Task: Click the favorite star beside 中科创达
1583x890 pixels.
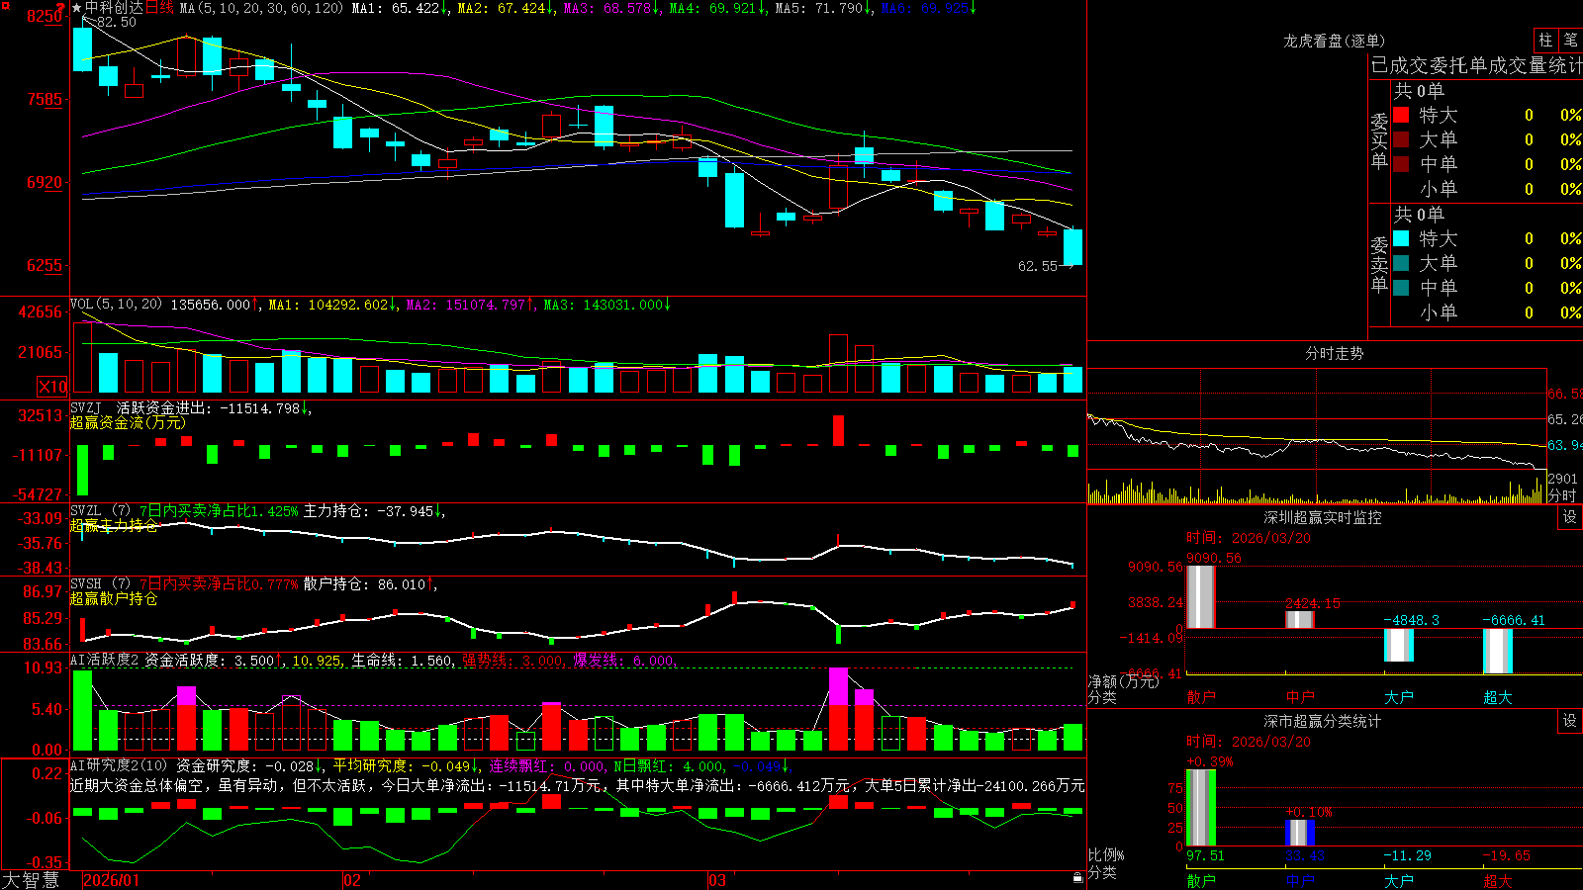Action: click(76, 8)
